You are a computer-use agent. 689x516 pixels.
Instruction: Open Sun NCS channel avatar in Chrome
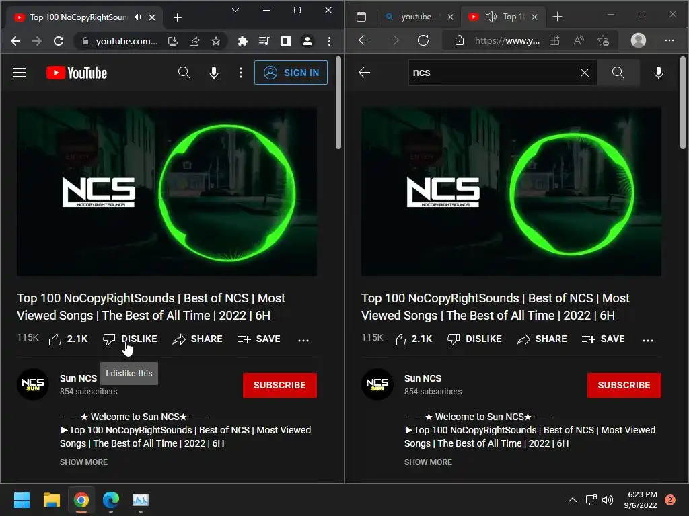tap(33, 384)
